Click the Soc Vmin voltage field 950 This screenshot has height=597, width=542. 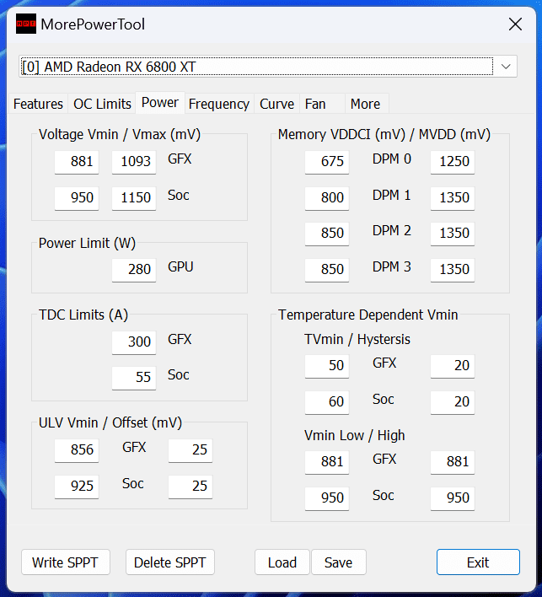click(x=77, y=198)
